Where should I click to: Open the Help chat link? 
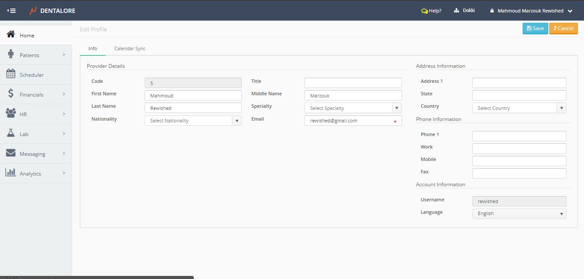(432, 11)
